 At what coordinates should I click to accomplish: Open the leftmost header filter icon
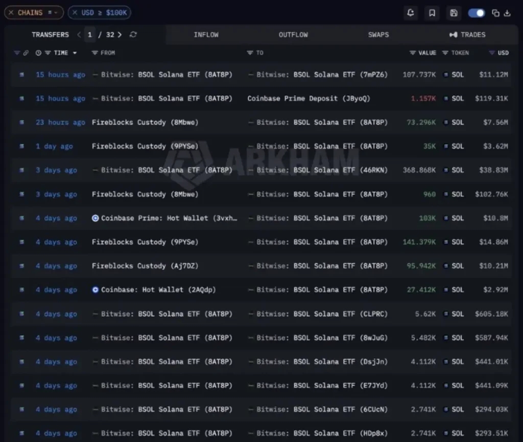(17, 53)
